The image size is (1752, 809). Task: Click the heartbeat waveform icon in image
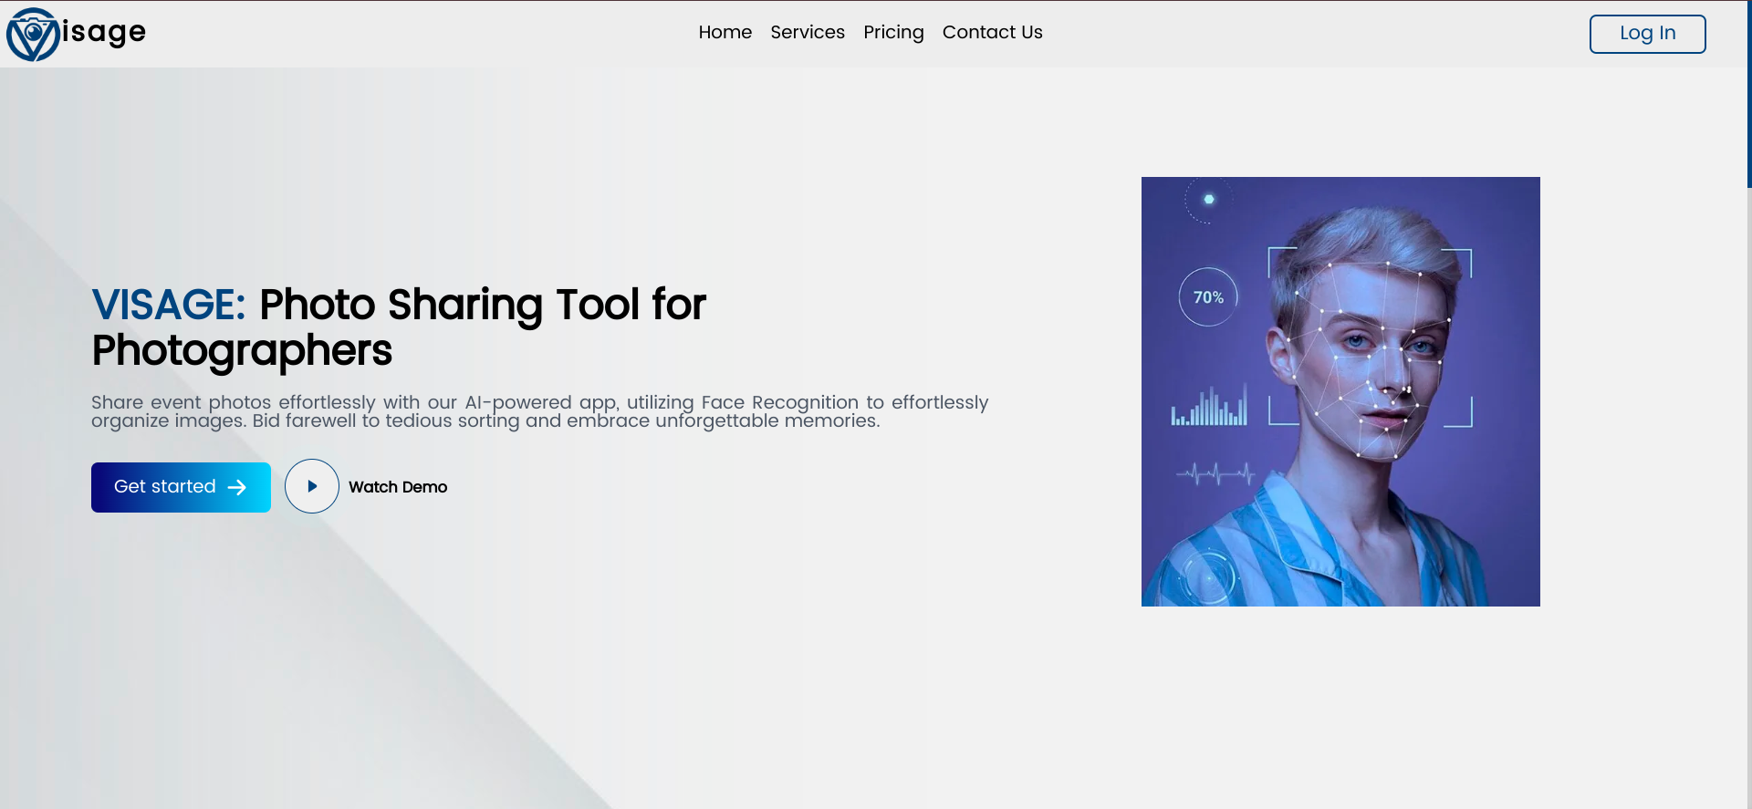pos(1215,474)
